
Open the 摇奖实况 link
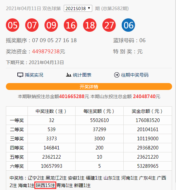coord(34,75)
